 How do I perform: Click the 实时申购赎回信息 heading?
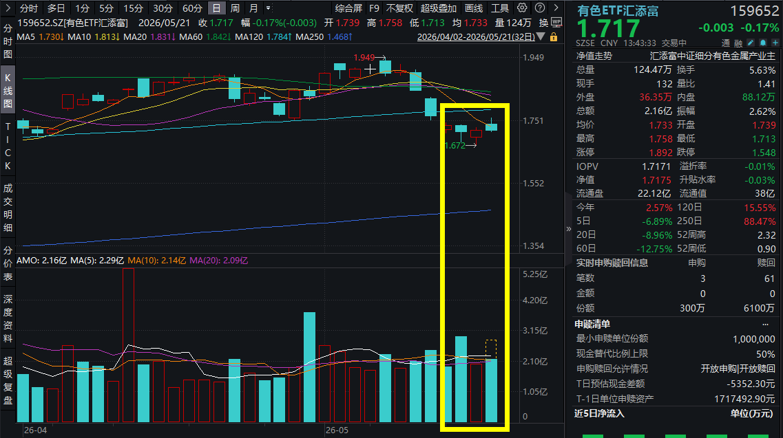tap(612, 263)
